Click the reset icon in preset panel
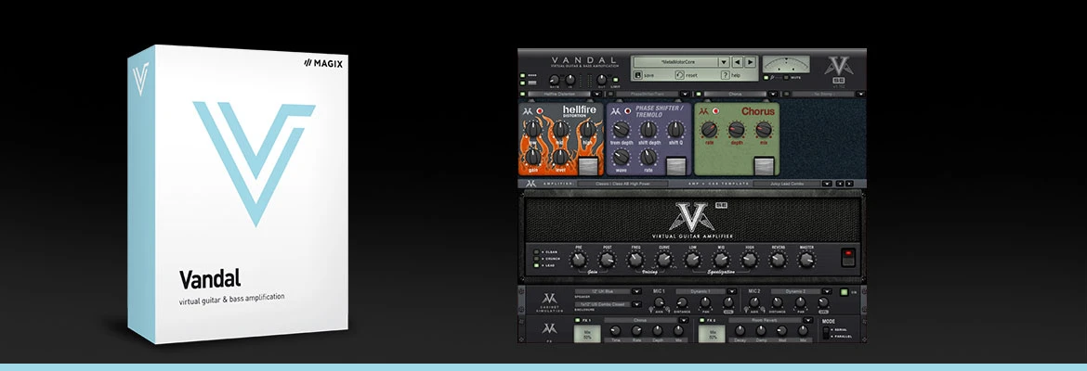This screenshot has height=371, width=1087. point(679,75)
